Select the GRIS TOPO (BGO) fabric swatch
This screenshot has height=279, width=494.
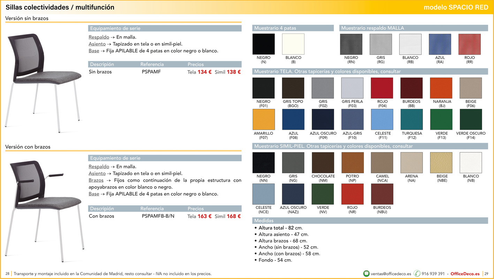click(x=293, y=88)
